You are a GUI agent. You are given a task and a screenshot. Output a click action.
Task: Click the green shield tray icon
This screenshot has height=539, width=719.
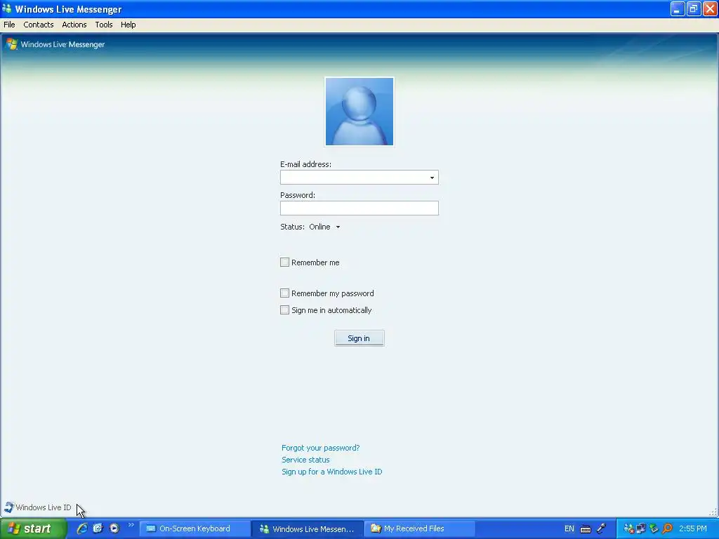click(654, 528)
